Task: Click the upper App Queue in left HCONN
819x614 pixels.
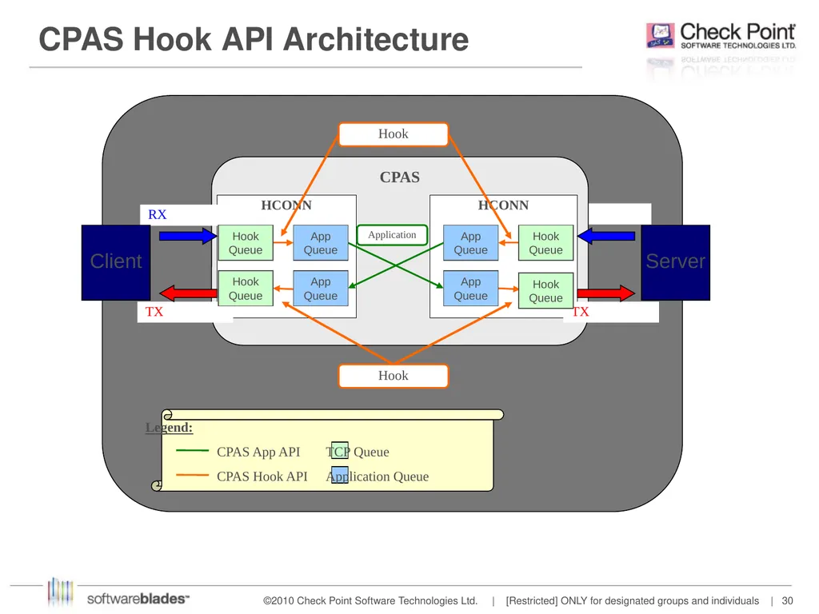Action: (x=321, y=243)
